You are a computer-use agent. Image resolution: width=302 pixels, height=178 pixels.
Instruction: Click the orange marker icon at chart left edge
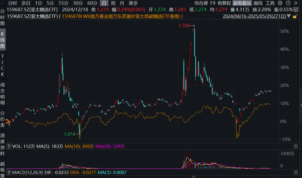point(7,121)
